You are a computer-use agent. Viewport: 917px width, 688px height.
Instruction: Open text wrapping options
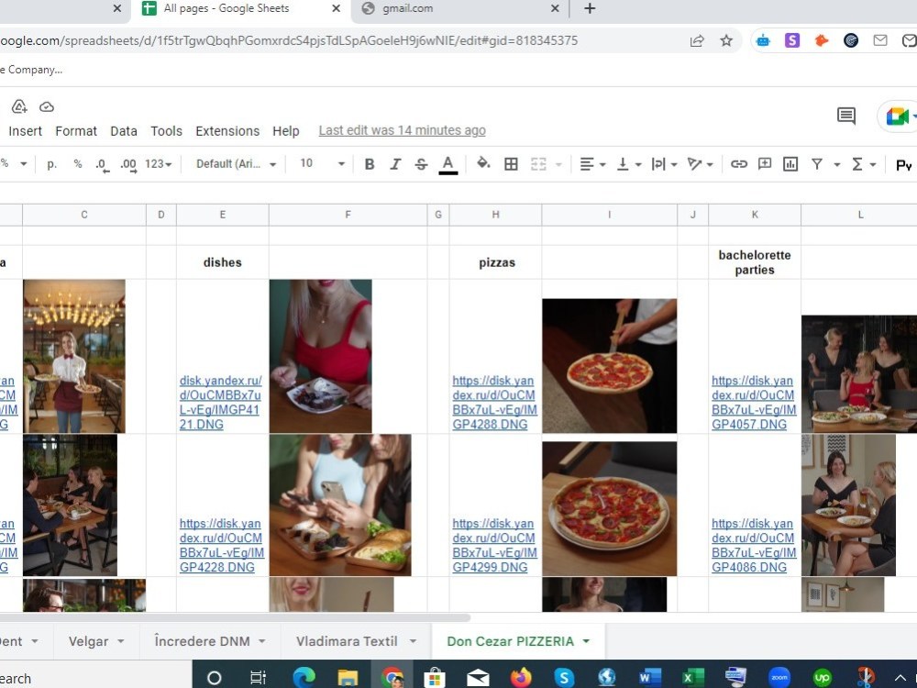coord(664,164)
